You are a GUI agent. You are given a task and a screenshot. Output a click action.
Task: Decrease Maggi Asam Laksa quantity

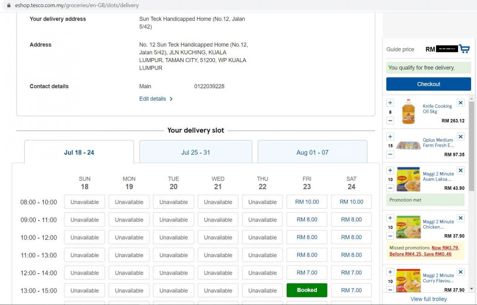(x=390, y=188)
